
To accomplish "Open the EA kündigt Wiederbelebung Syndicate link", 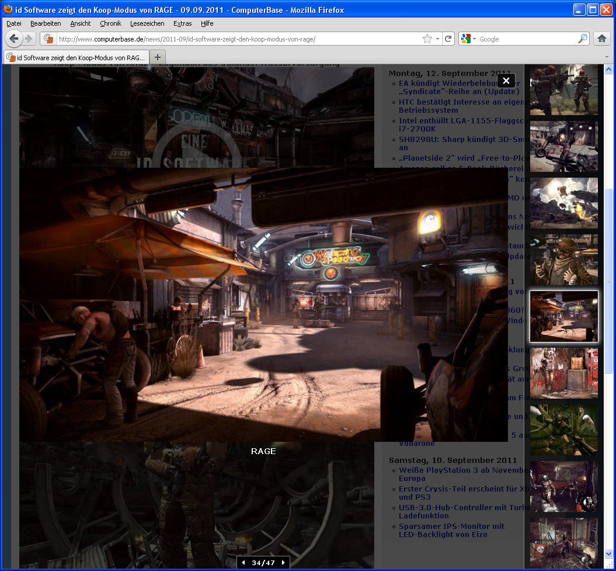I will point(460,87).
